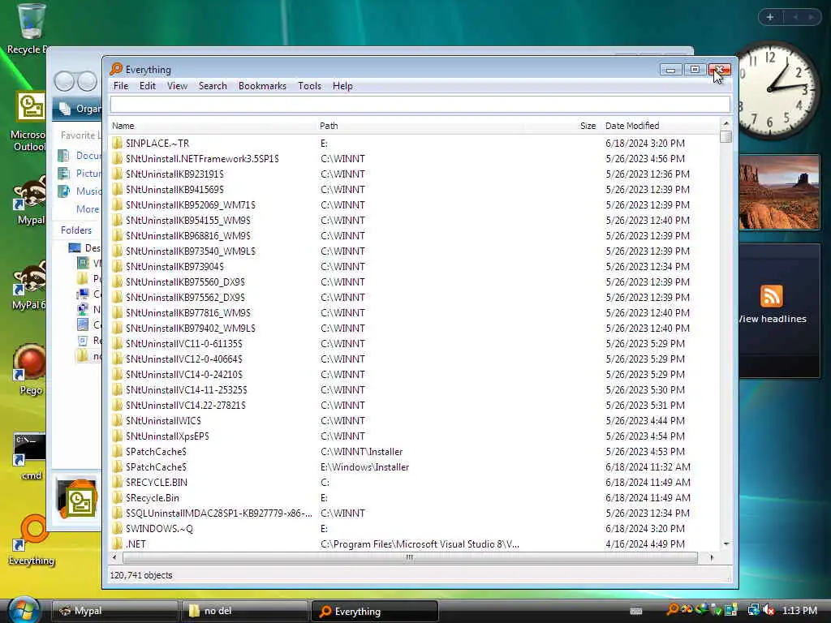Click the Back button in Explorer window
The image size is (831, 623).
click(64, 81)
